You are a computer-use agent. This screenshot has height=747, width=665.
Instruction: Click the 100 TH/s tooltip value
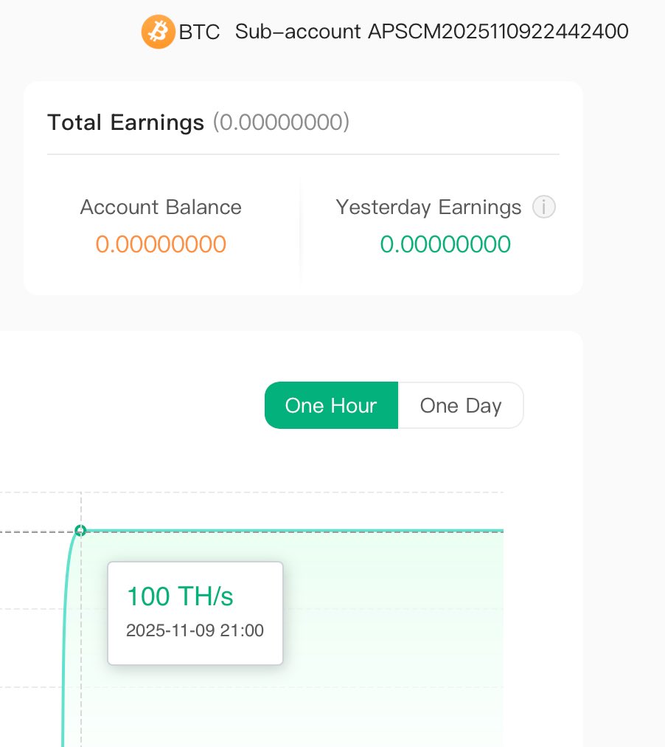pos(181,596)
